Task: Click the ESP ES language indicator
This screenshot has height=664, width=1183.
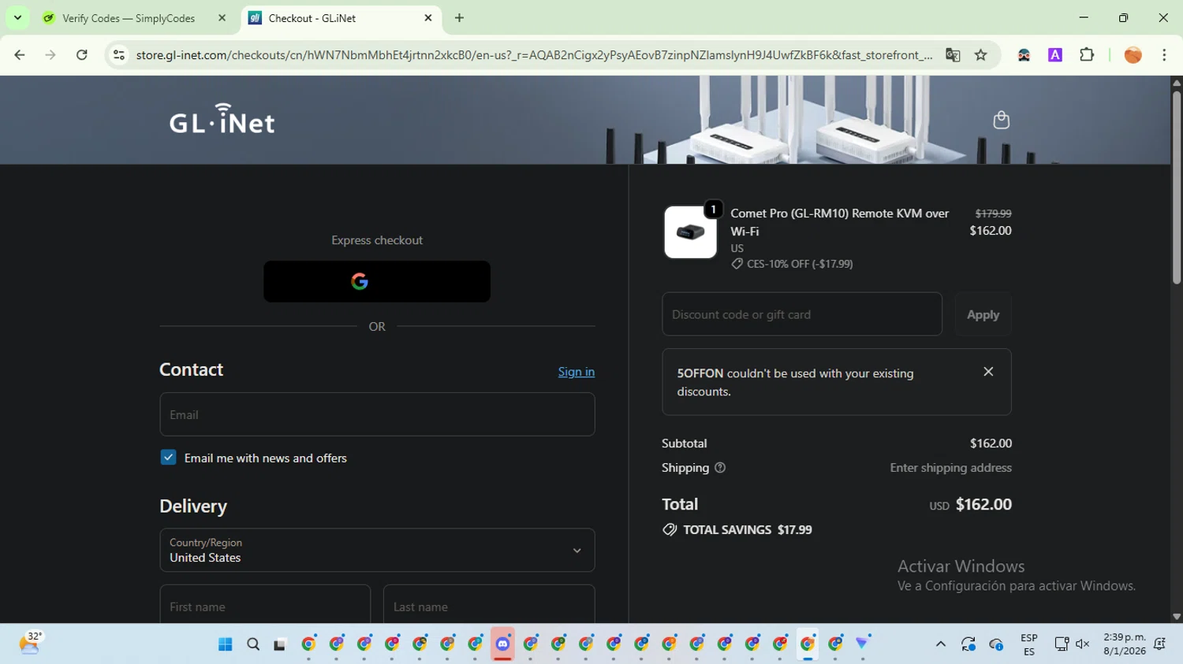Action: [1028, 644]
